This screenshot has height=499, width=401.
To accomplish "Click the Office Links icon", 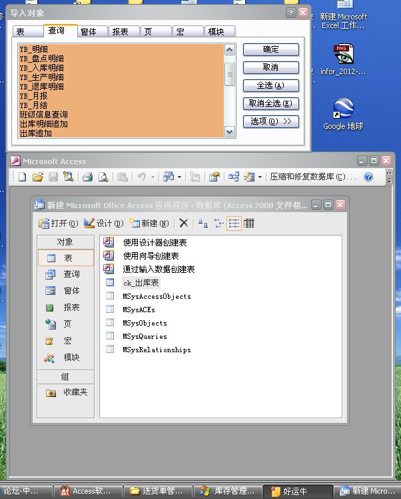I will 169,177.
